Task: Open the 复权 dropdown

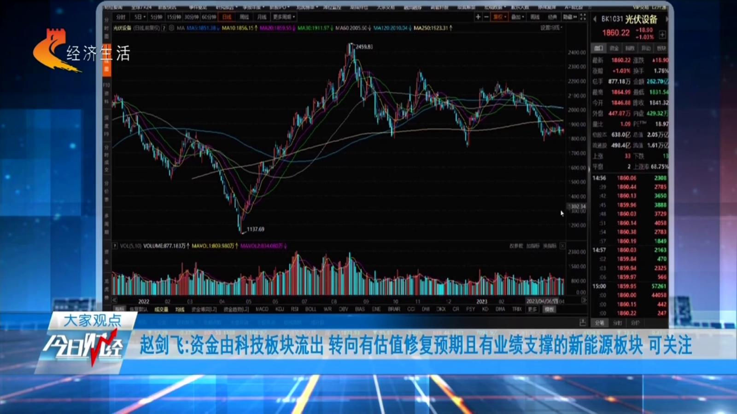Action: [x=500, y=17]
